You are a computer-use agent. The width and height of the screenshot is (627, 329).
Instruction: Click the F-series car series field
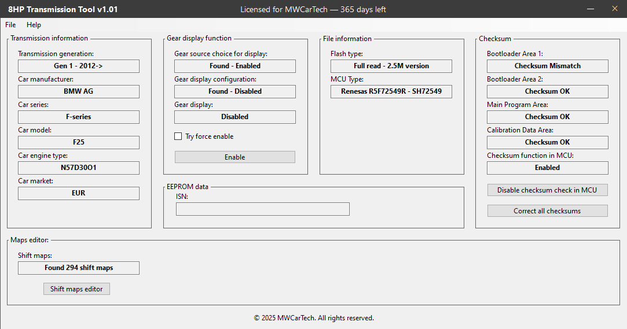coord(79,117)
